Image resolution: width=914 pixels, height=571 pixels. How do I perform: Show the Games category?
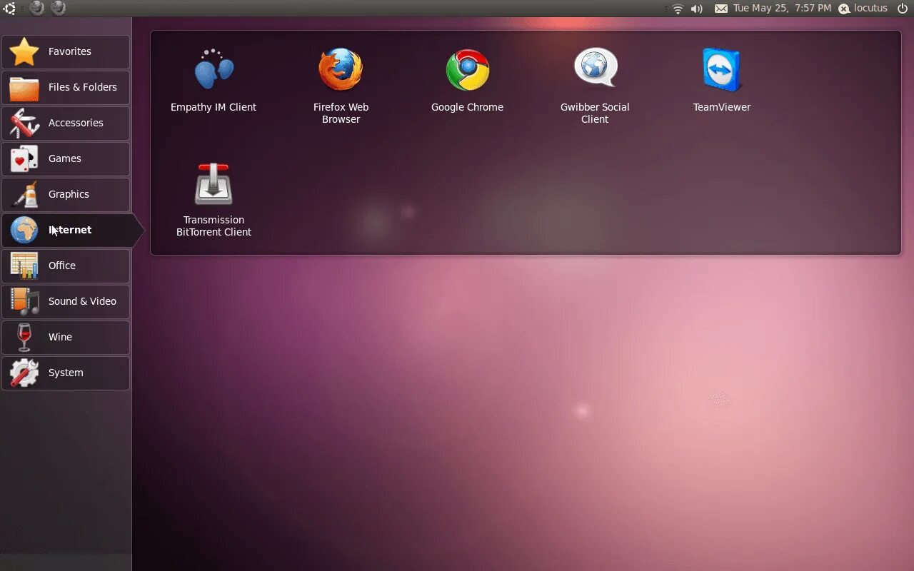[66, 158]
